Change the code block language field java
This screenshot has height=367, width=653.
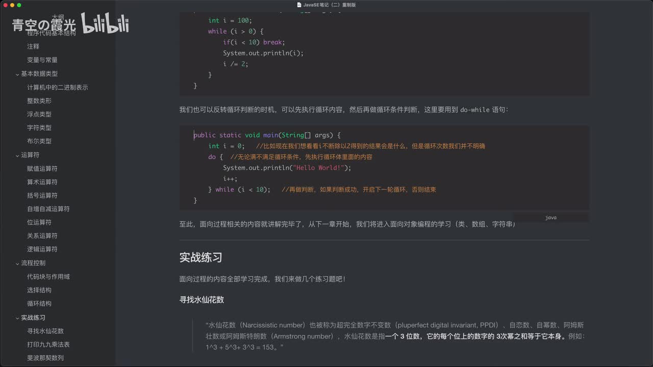click(x=550, y=218)
